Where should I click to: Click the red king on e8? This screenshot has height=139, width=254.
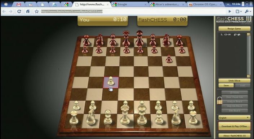pos(139,38)
